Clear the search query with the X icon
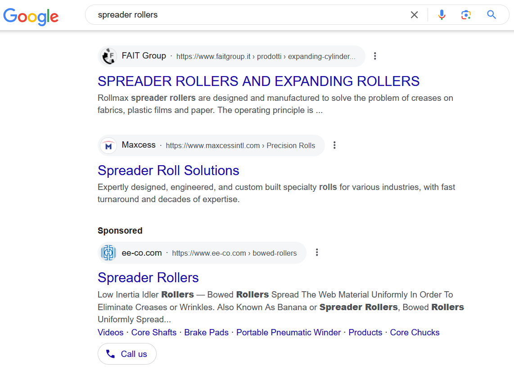Image resolution: width=514 pixels, height=370 pixels. (x=414, y=14)
